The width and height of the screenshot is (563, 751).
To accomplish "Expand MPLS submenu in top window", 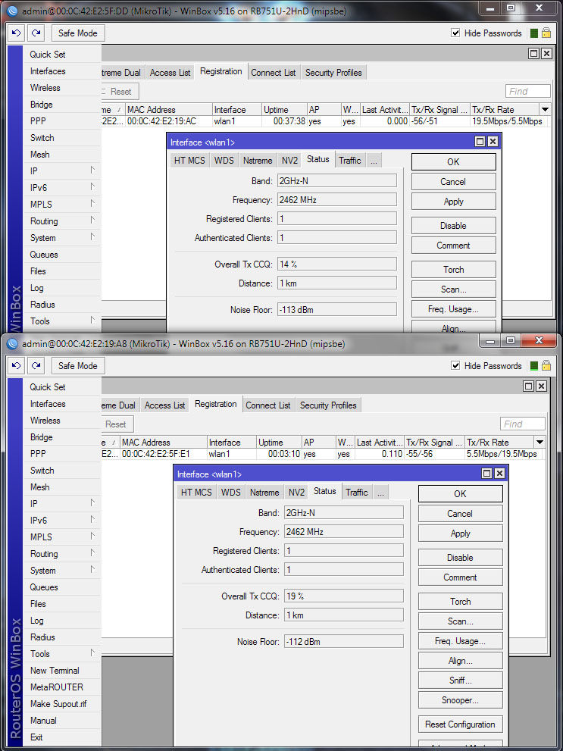I will point(62,205).
